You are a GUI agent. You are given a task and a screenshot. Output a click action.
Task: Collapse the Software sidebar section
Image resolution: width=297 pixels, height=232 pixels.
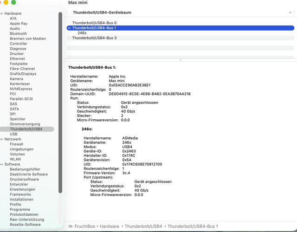tap(2, 164)
